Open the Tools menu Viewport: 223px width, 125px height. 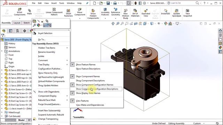(62, 3)
